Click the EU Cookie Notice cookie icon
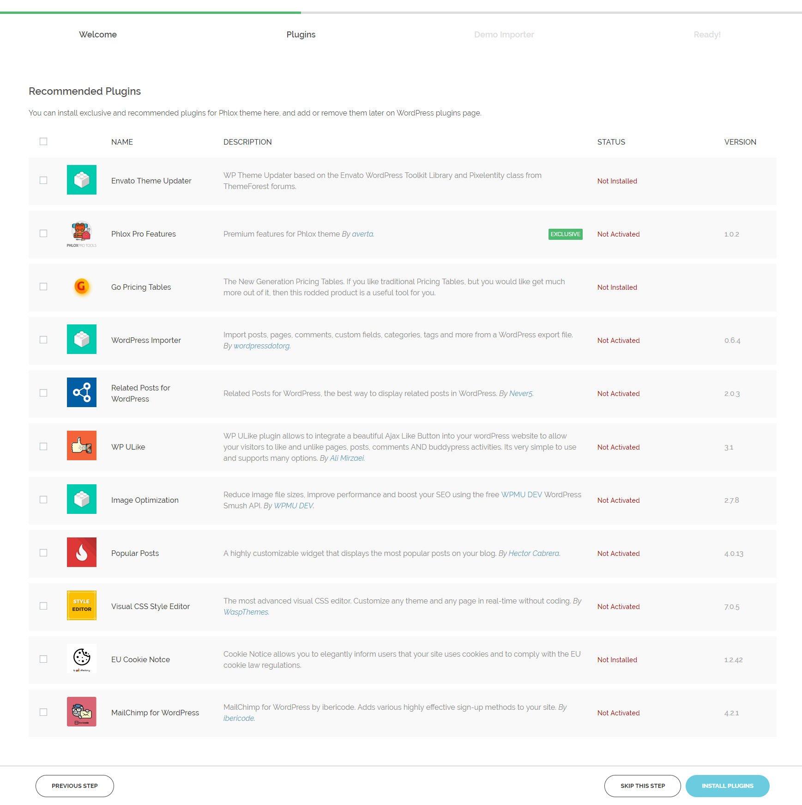802x805 pixels. (82, 659)
